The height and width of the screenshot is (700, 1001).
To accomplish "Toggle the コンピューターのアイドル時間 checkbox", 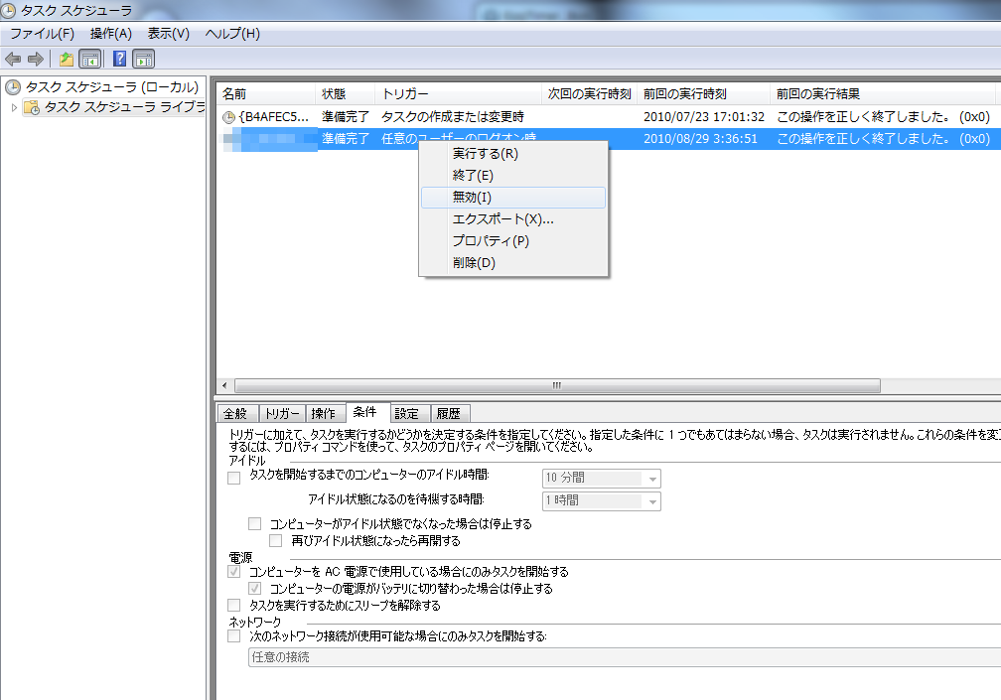I will [234, 478].
